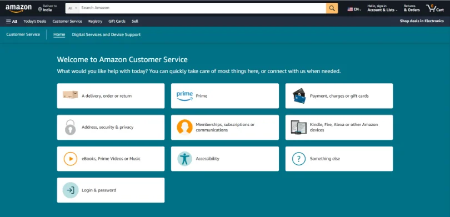
Task: Click Shop deals in Electronics
Action: (422, 21)
